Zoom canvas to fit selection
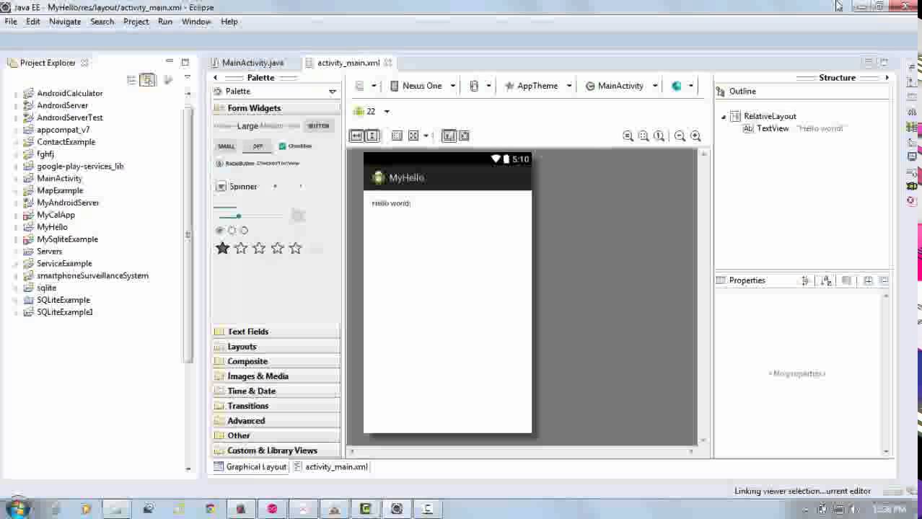922x519 pixels. pos(644,136)
